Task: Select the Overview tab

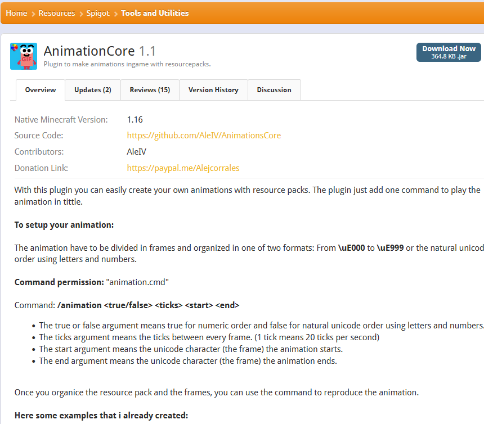Action: click(x=41, y=90)
